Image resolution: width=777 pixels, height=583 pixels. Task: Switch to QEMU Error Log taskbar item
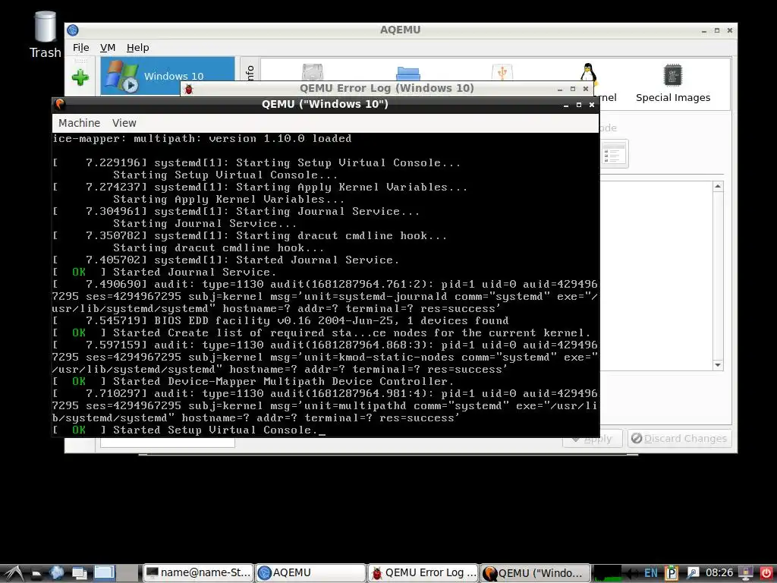[x=423, y=572]
